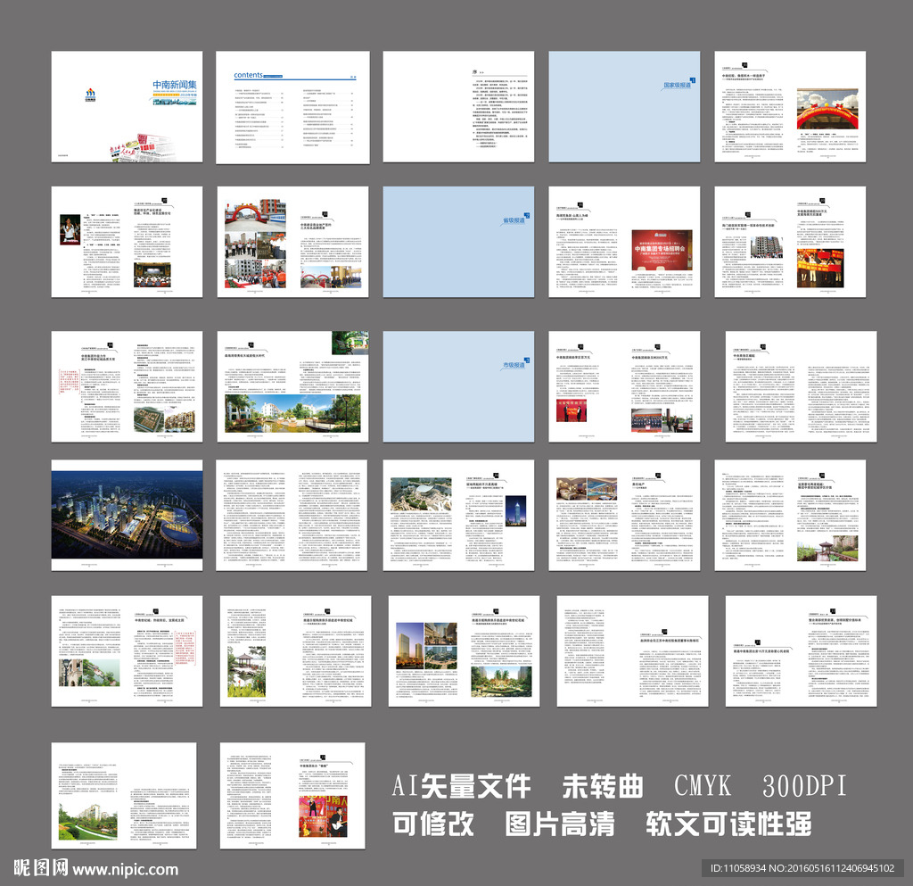Click the night city aerial rendering spread

pos(127,515)
